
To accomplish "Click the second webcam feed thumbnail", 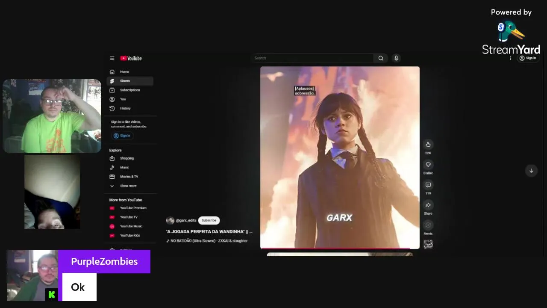I will (x=52, y=192).
